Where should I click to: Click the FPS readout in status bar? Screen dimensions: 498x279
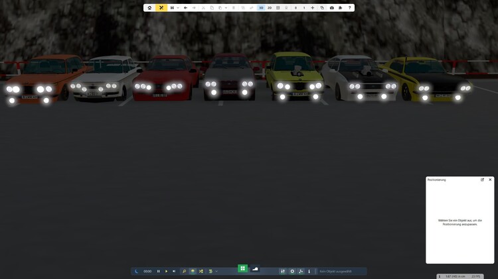click(476, 276)
